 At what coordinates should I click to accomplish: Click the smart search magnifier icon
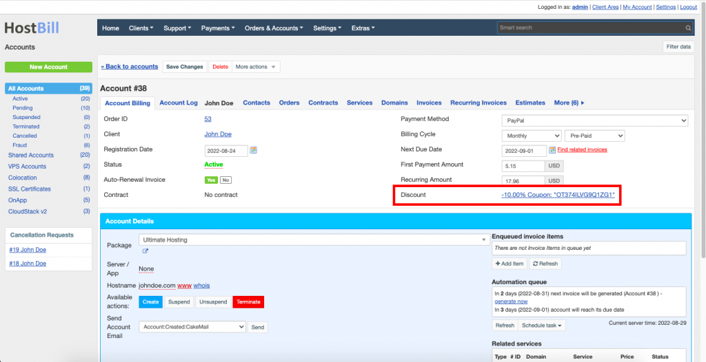pos(688,28)
